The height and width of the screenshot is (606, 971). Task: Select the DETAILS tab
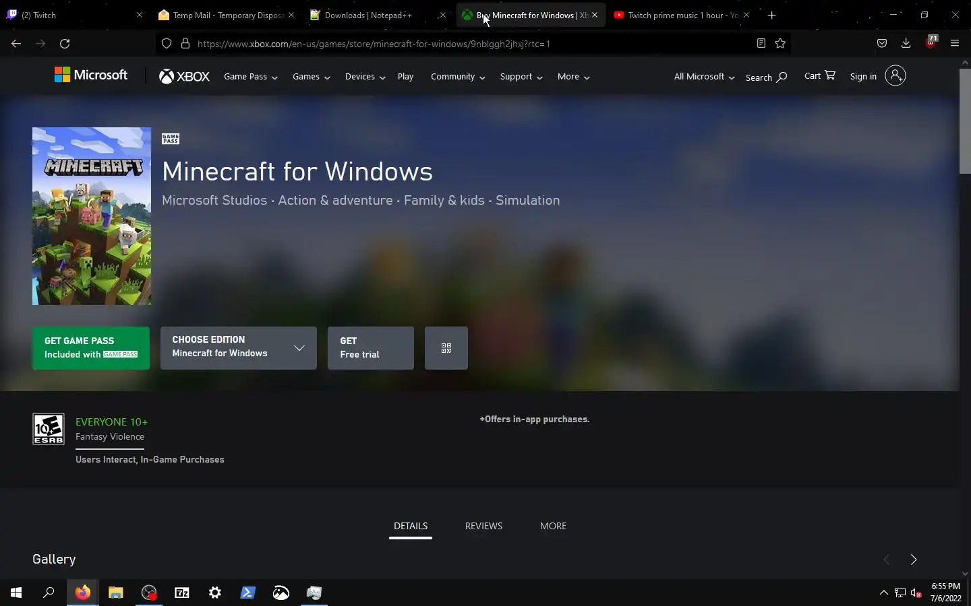(411, 526)
